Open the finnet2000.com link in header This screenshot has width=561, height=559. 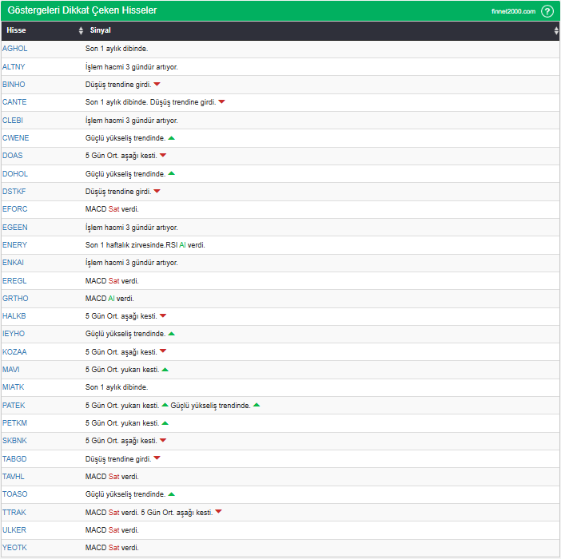click(513, 11)
